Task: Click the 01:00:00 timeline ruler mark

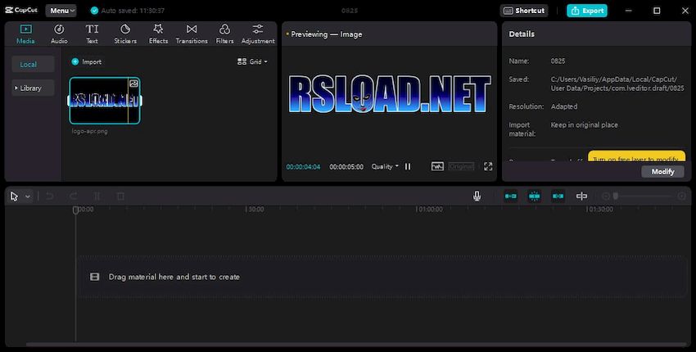Action: click(429, 209)
